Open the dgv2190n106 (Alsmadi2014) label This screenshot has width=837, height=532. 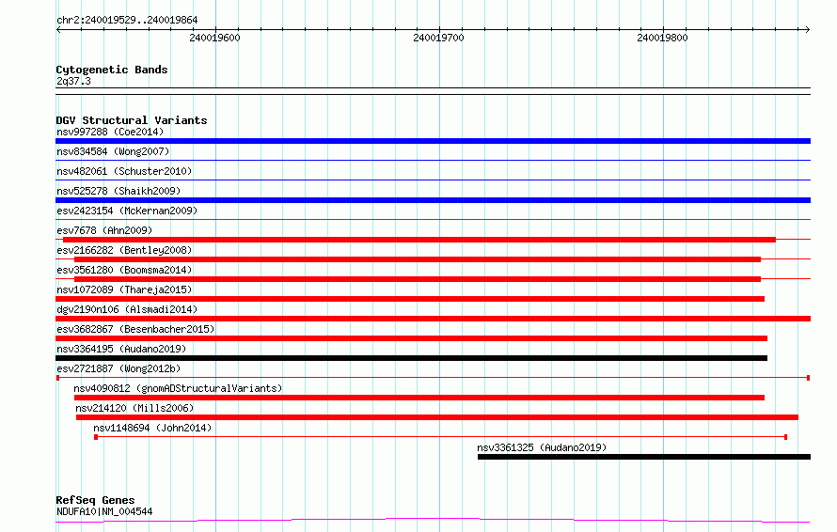[x=127, y=309]
